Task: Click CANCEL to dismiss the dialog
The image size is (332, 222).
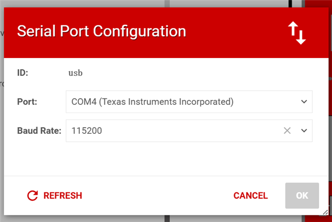Action: point(251,196)
